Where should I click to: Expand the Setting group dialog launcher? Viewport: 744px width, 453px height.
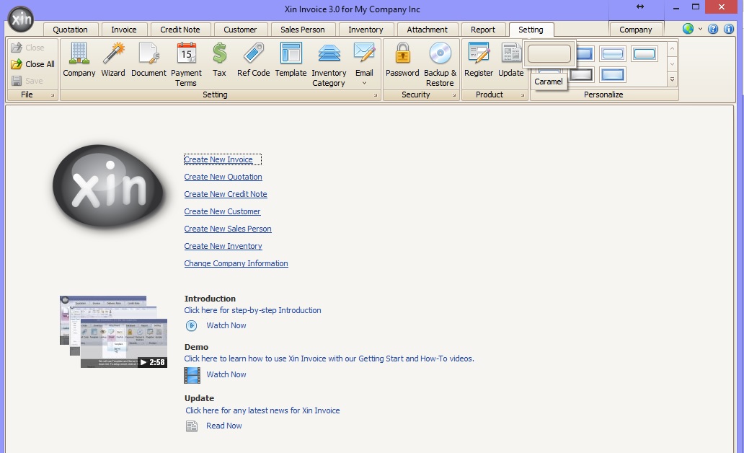(x=376, y=95)
